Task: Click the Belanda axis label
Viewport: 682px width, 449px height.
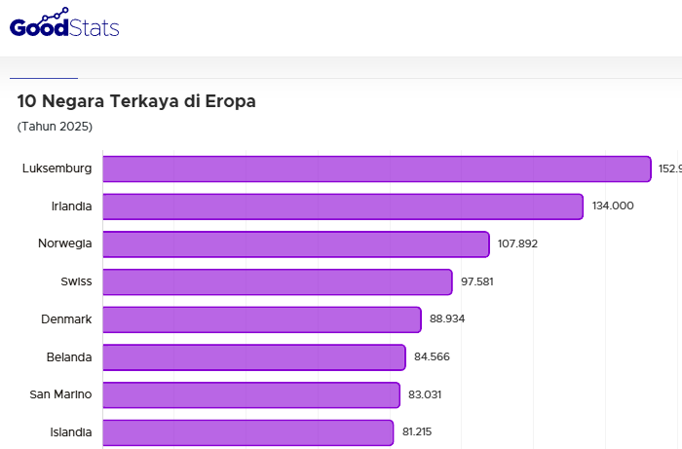Action: pos(69,357)
